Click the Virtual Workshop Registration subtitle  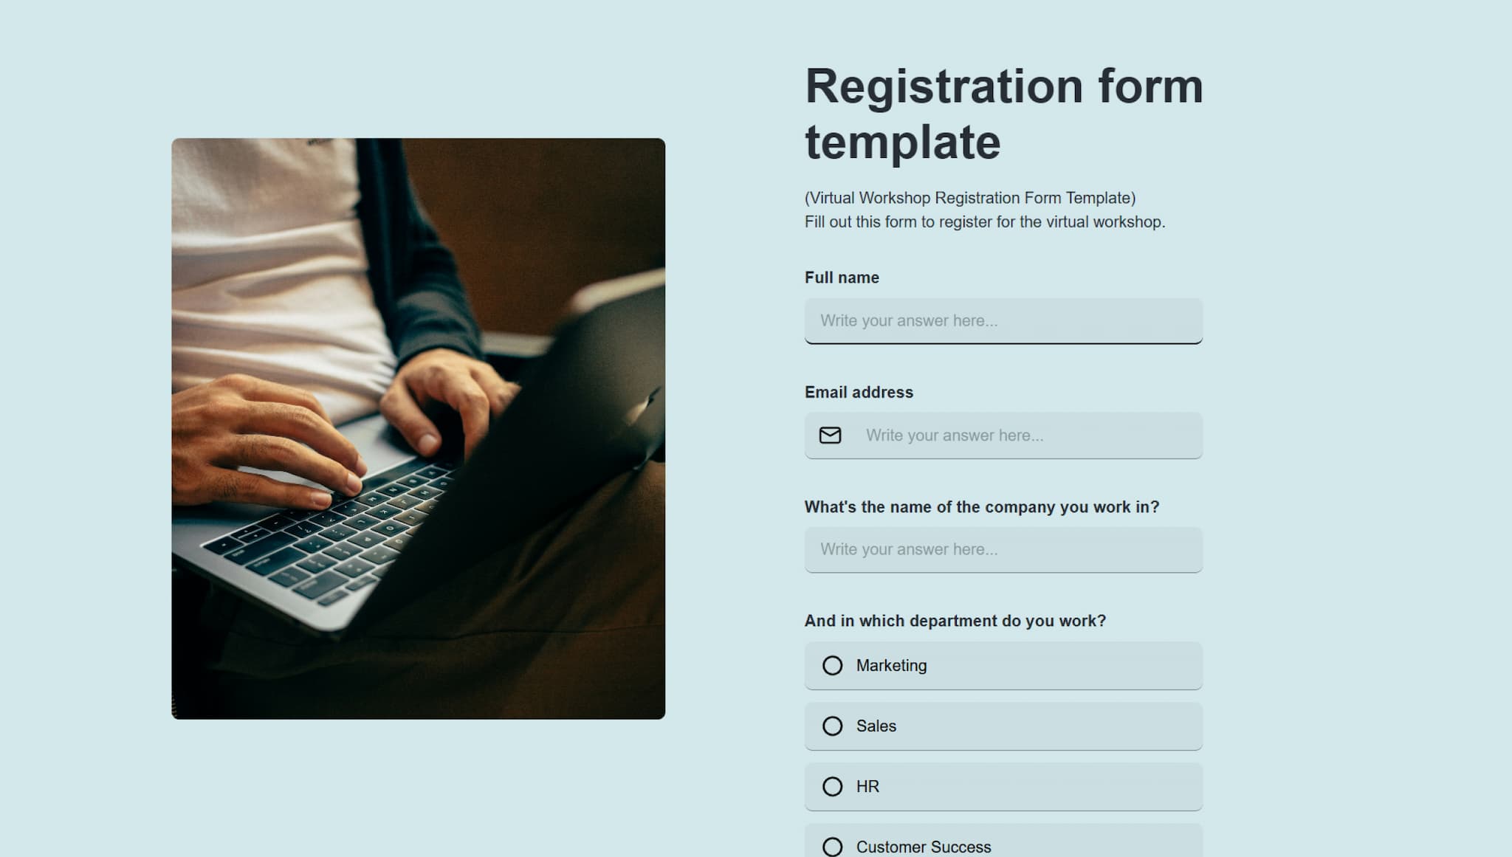coord(970,197)
